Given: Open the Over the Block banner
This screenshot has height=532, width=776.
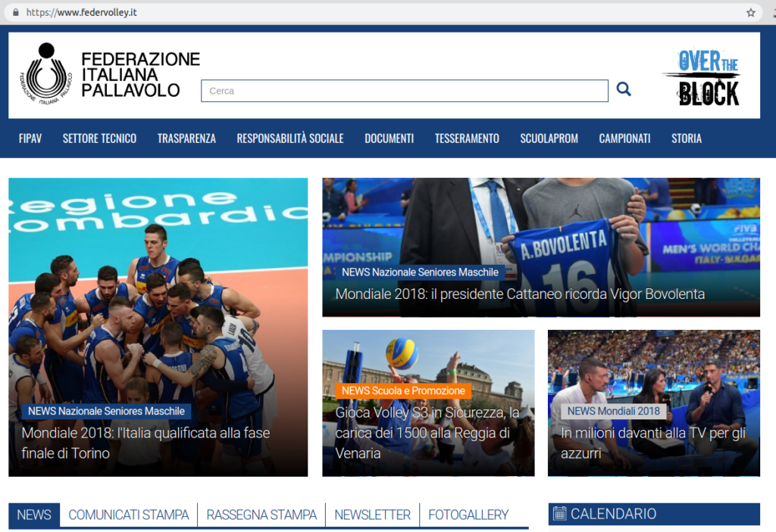Looking at the screenshot, I should (702, 77).
